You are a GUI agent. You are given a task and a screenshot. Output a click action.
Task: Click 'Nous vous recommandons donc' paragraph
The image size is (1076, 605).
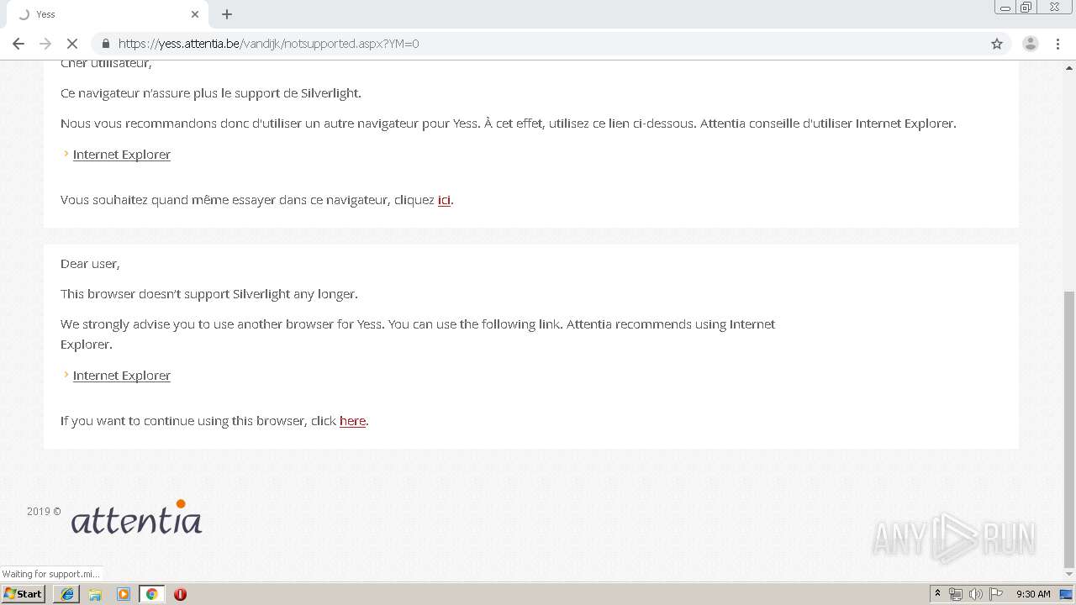[x=508, y=124]
